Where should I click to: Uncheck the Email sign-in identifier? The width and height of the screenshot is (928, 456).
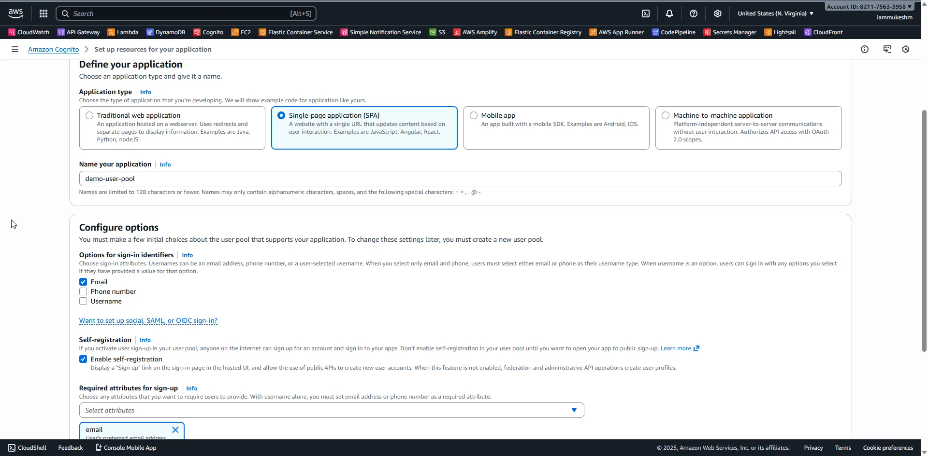coord(83,281)
